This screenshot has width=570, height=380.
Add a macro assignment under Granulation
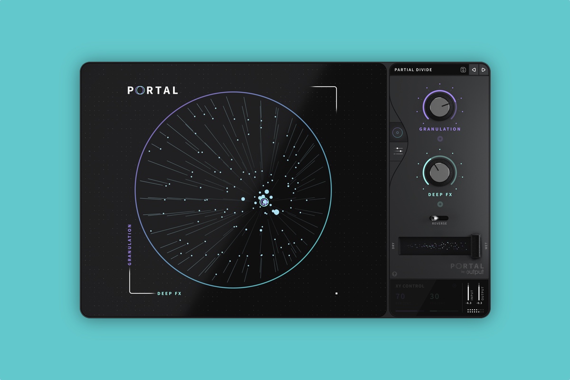coord(440,139)
